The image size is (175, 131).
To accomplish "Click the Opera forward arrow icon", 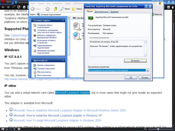I will pos(8,7).
